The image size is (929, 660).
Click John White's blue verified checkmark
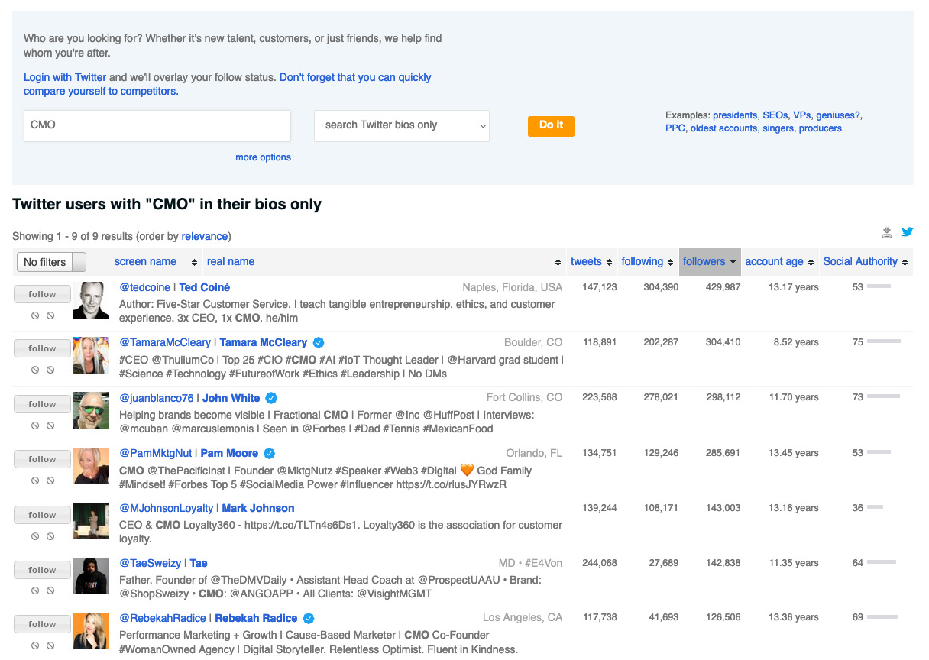pyautogui.click(x=271, y=397)
